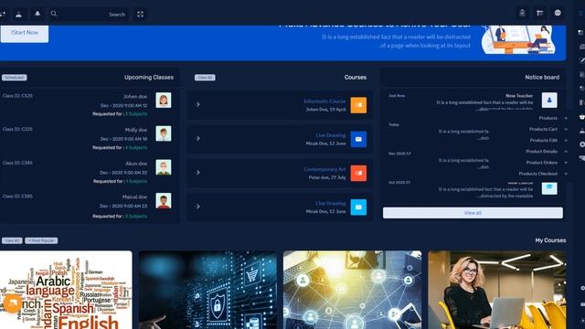Open Akon doe's avatar in Upcoming Classes
This screenshot has height=329, width=585.
click(x=164, y=167)
